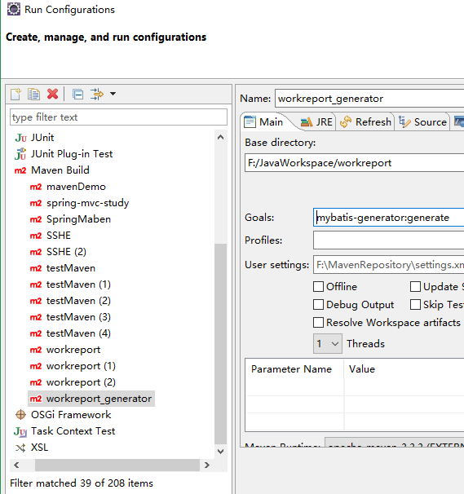The height and width of the screenshot is (494, 464).
Task: Click the Filter launch configurations icon
Action: tap(97, 95)
